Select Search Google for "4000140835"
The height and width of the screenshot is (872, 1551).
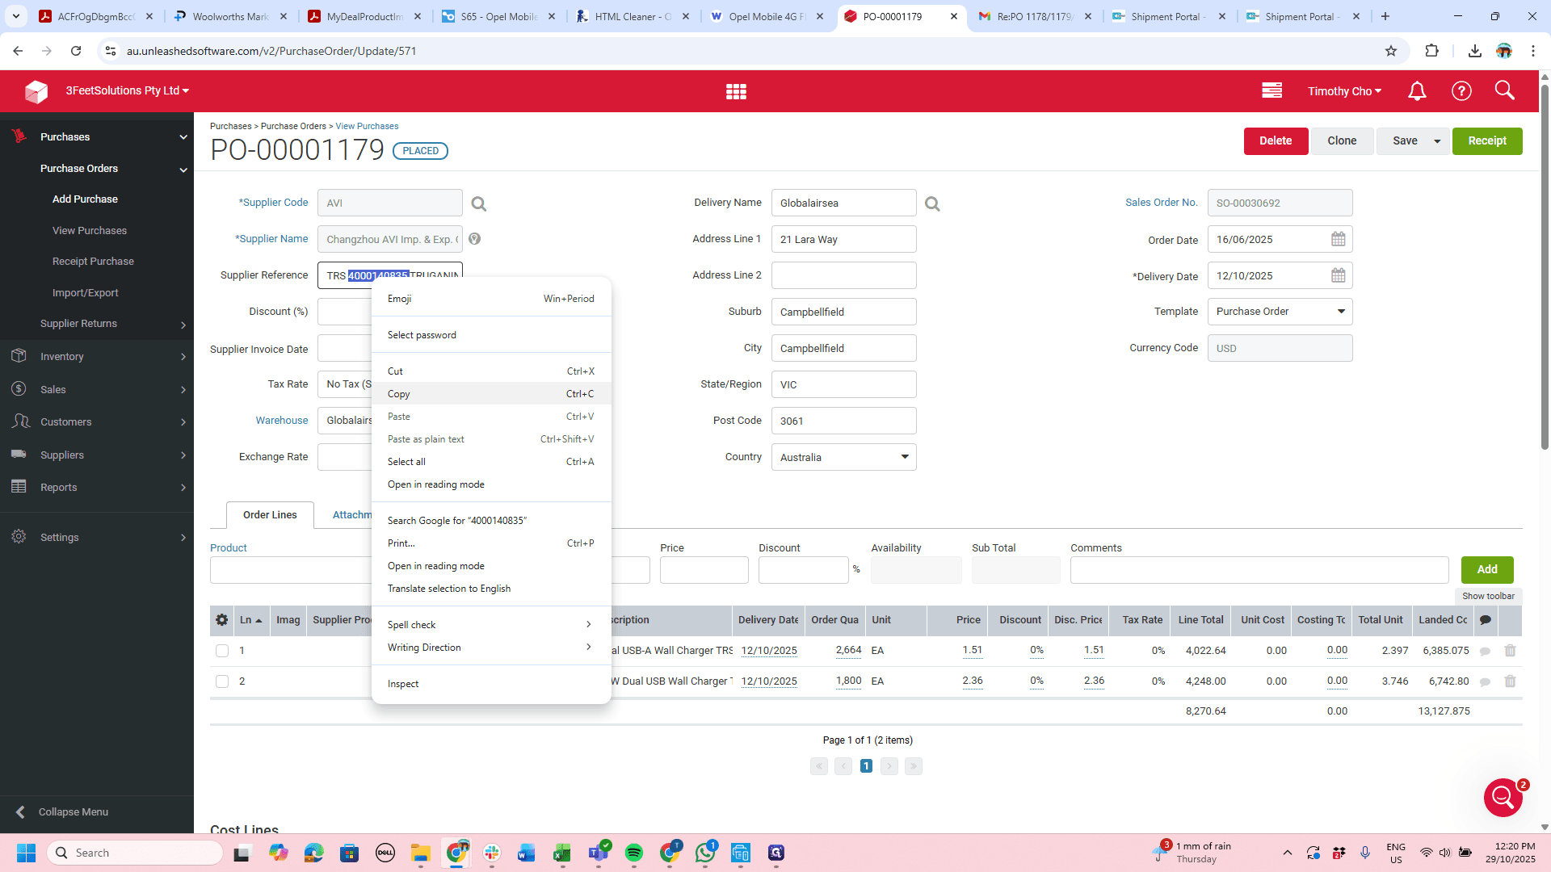tap(491, 521)
